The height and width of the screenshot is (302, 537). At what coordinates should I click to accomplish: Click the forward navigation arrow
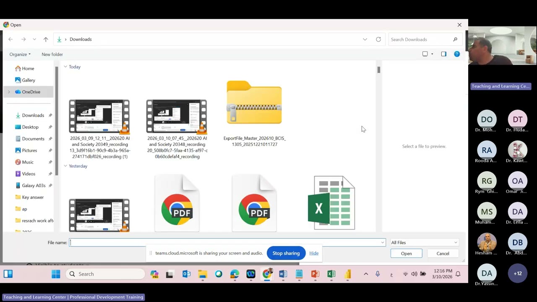23,39
